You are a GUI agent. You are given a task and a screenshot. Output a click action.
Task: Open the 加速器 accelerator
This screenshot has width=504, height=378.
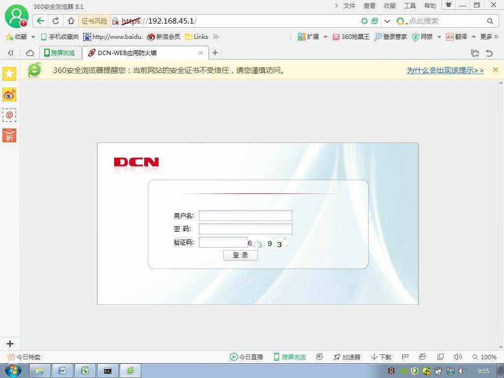(x=347, y=357)
